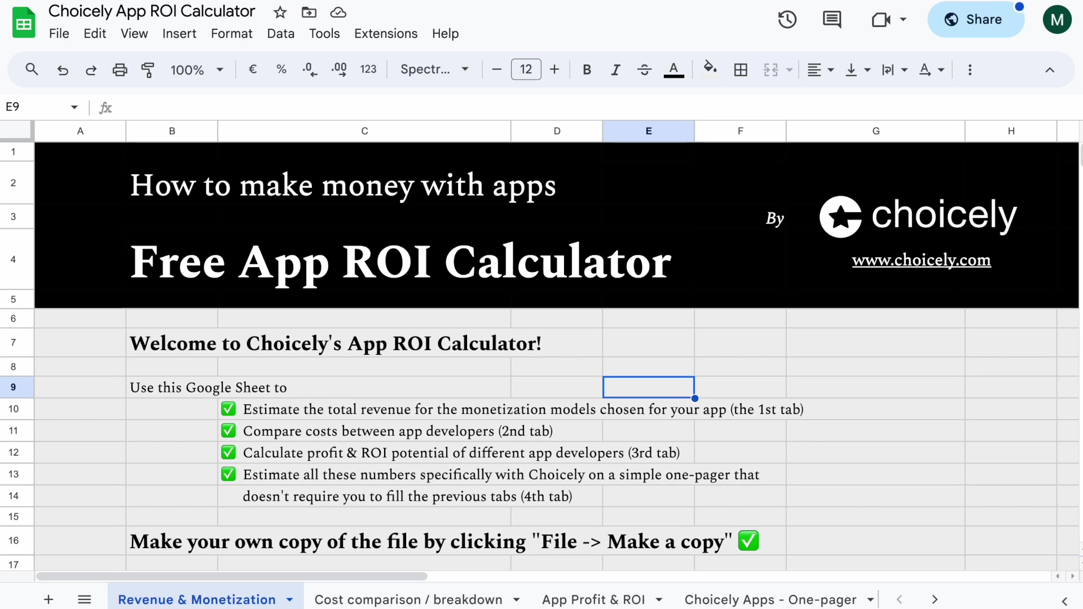Open the font family dropdown
This screenshot has height=609, width=1083.
[x=434, y=70]
